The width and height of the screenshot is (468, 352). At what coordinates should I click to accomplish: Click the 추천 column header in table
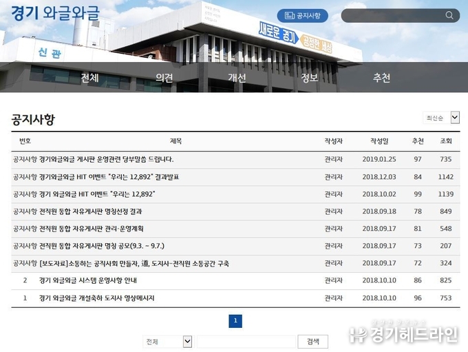click(418, 141)
